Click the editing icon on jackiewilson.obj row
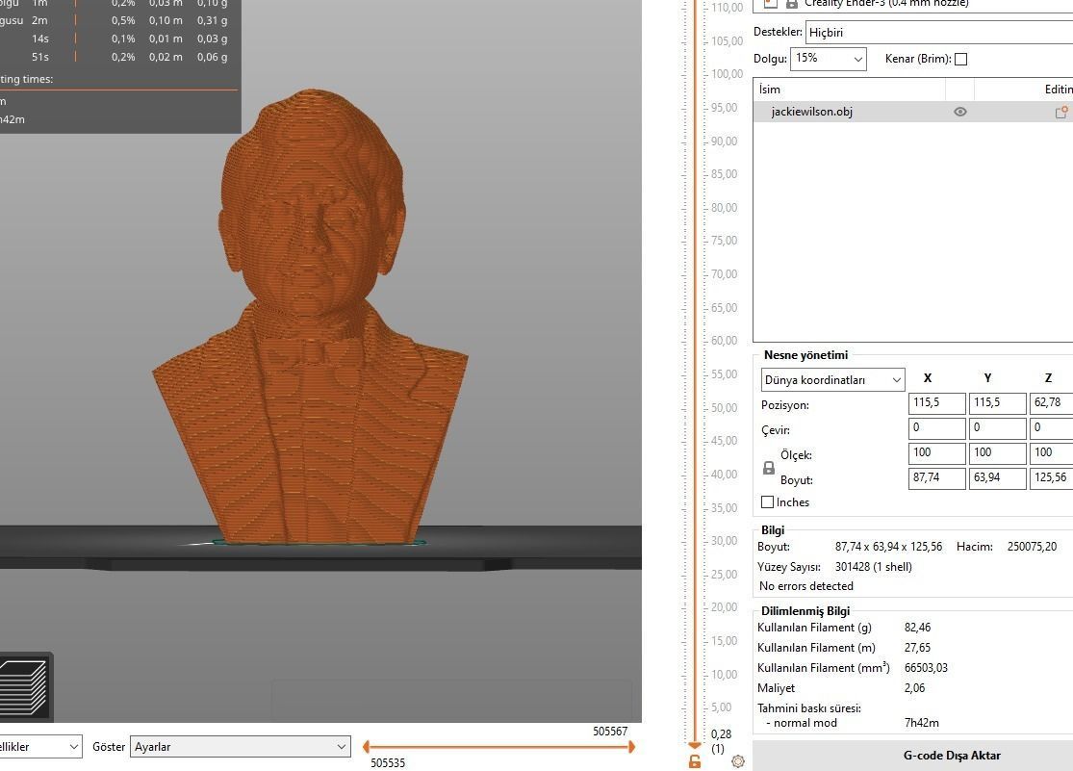Viewport: 1073px width, 771px height. 1061,113
